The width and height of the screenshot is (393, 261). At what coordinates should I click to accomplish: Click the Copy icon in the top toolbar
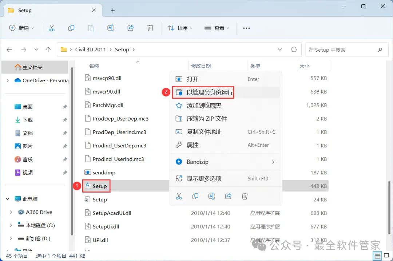(x=71, y=28)
